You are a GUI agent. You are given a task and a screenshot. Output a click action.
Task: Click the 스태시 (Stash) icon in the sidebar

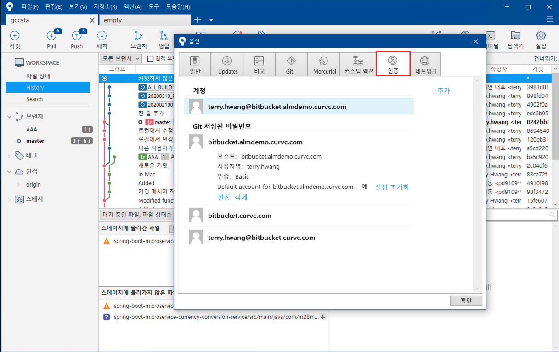pyautogui.click(x=19, y=199)
